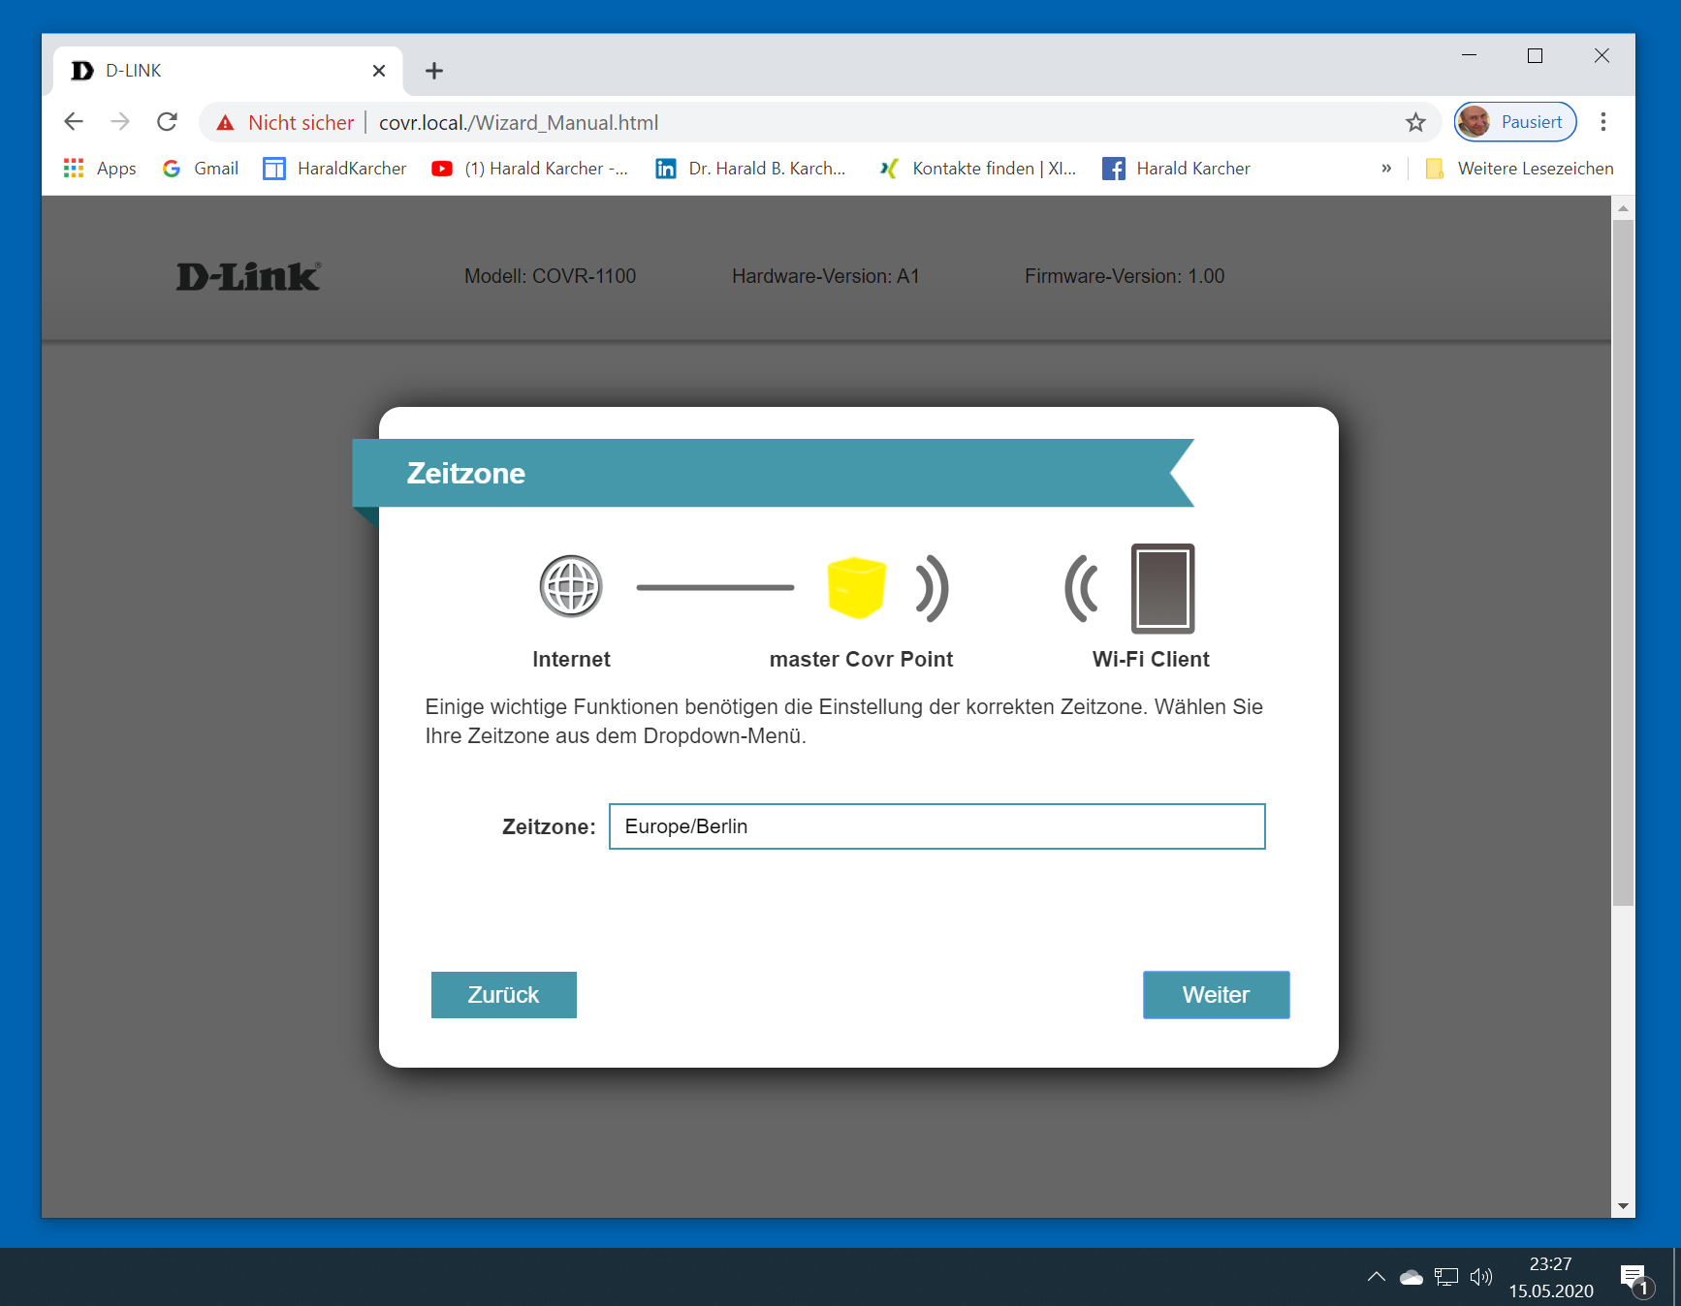Screen dimensions: 1681x1306
Task: Click the Internet globe icon
Action: (x=571, y=586)
